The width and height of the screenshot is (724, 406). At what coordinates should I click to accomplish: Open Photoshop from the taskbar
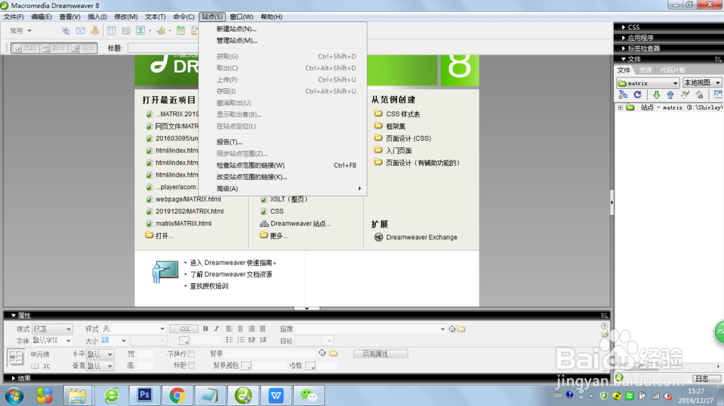145,395
